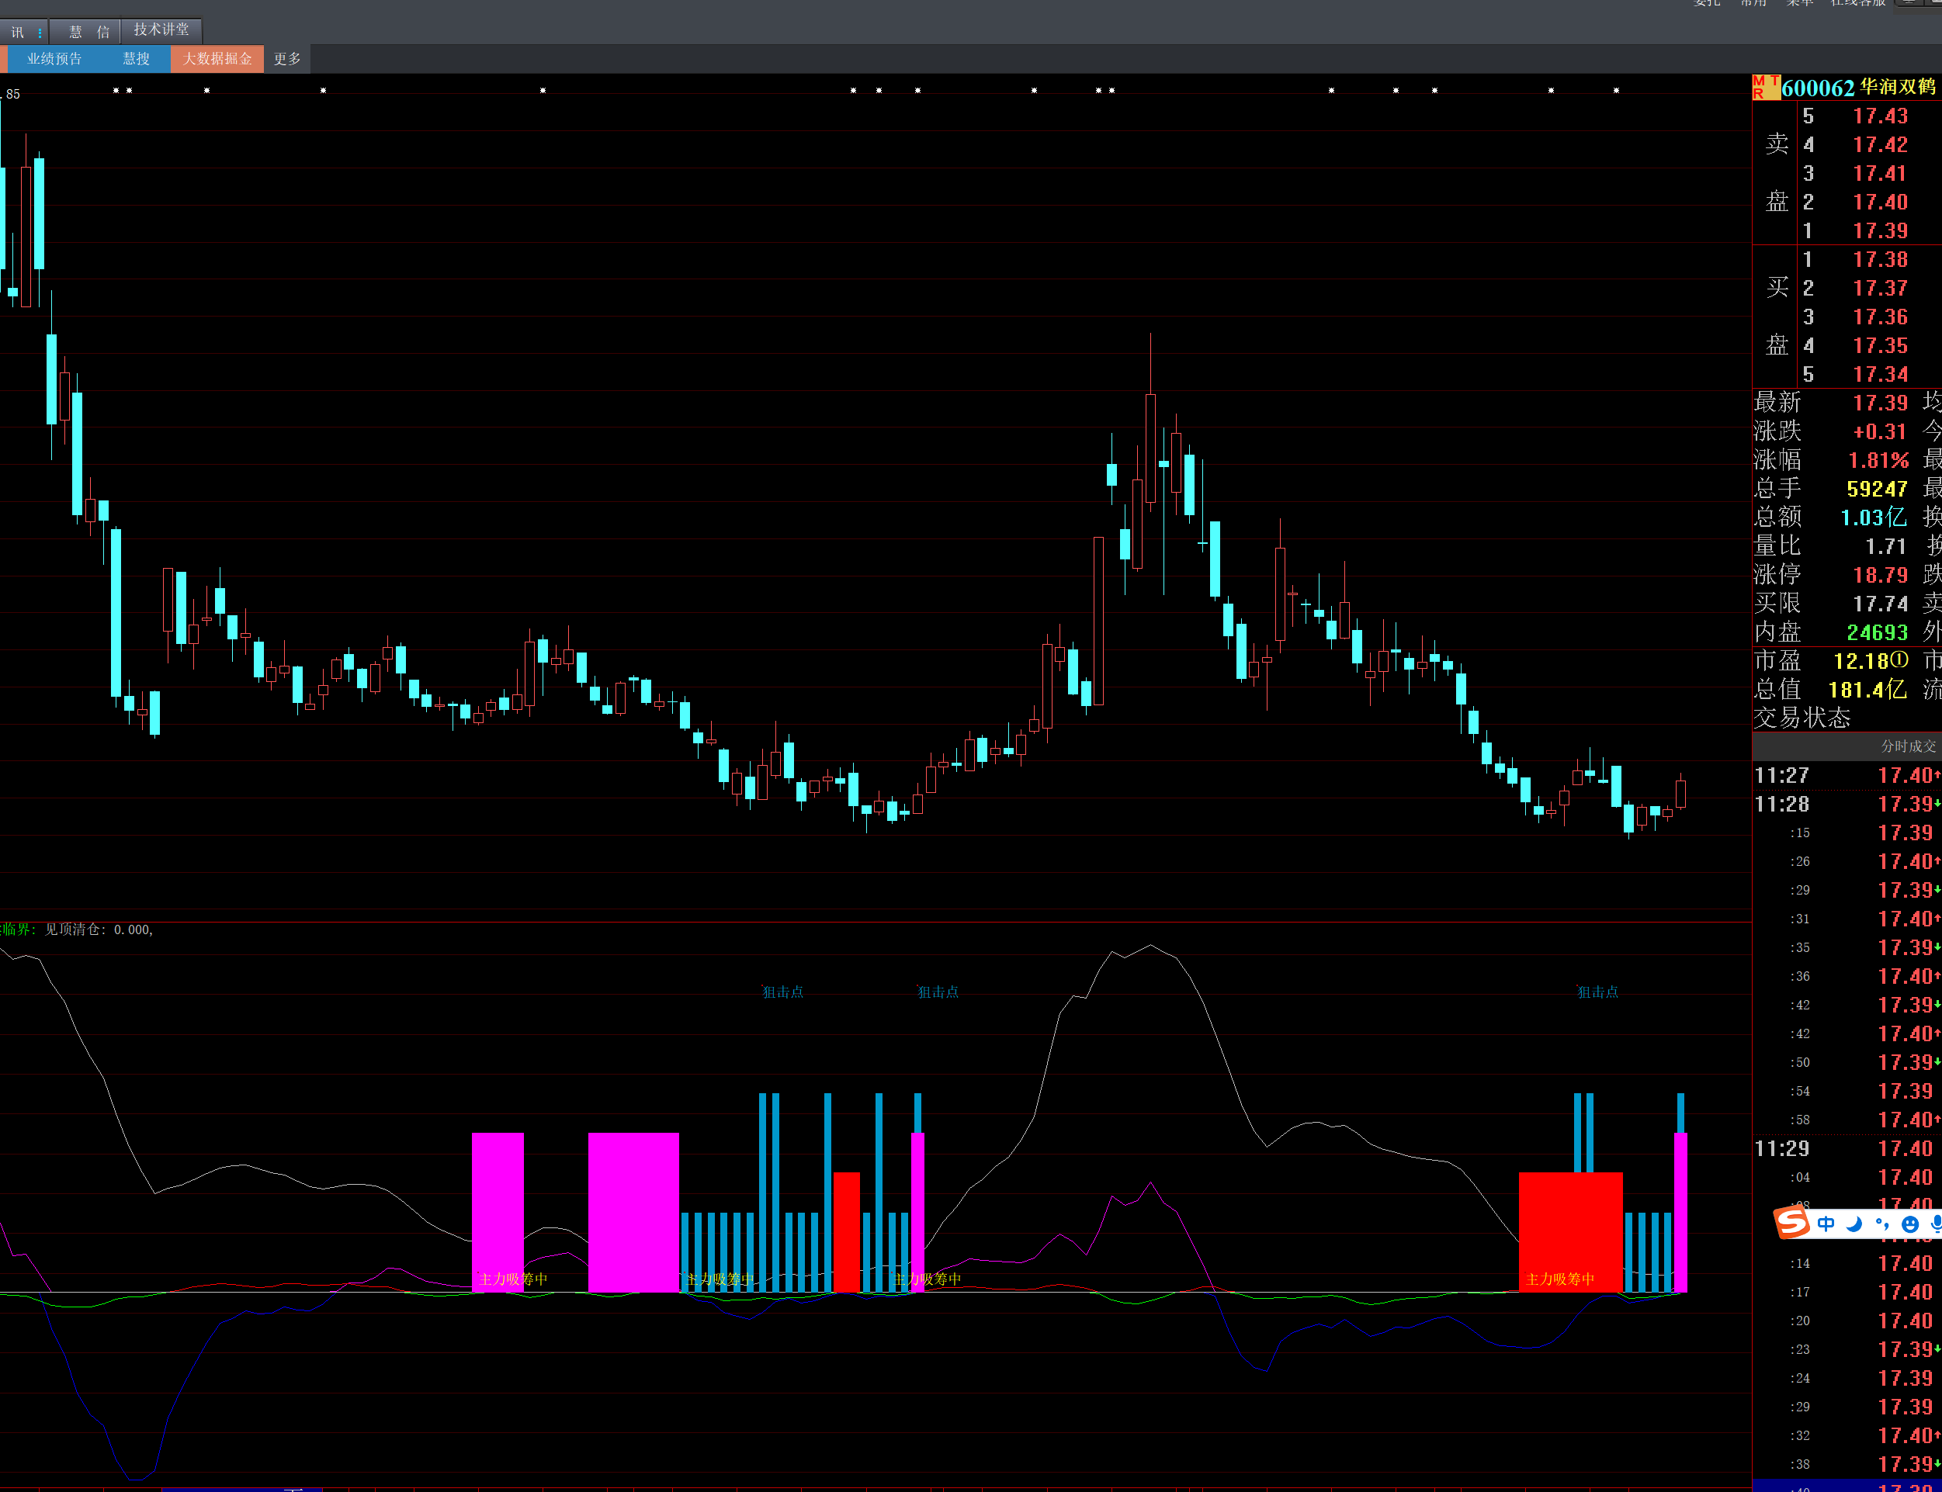The width and height of the screenshot is (1942, 1492).
Task: Click buy level 2 price 17.37
Action: coord(1880,288)
